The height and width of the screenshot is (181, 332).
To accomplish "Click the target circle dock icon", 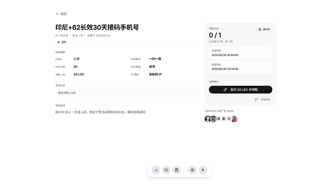I will click(x=192, y=170).
